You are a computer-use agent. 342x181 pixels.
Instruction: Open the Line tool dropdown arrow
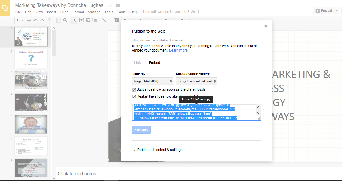[109, 20]
